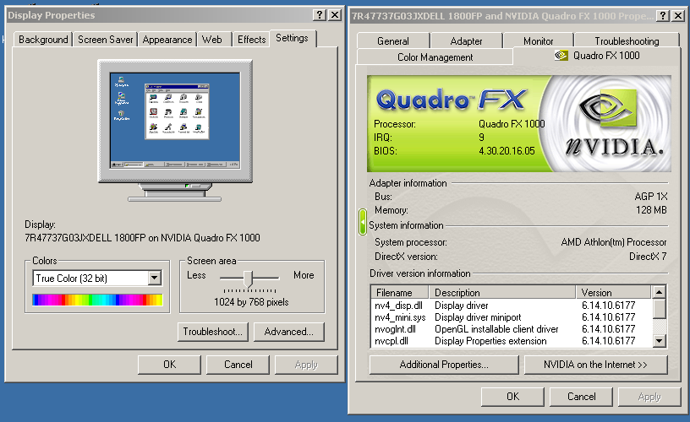Click the driver list scrollbar thumb
The image size is (690, 422).
[659, 309]
